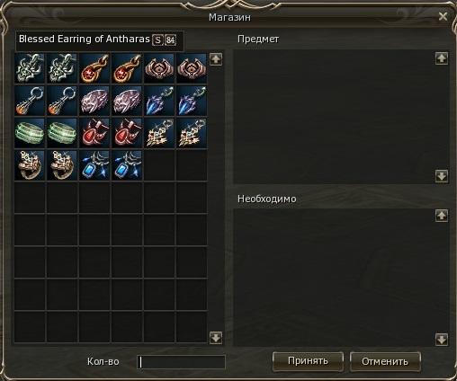
Task: Choose the first blue sapphire necklace icon
Action: [94, 165]
